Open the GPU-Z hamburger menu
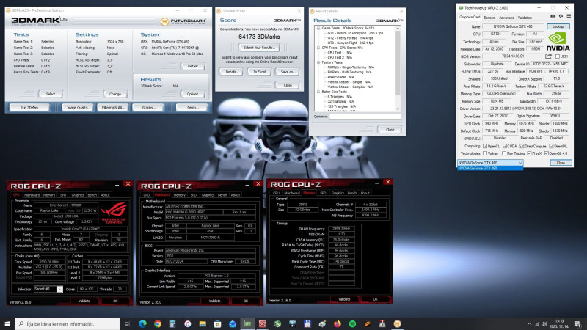Image resolution: width=587 pixels, height=330 pixels. (x=569, y=16)
